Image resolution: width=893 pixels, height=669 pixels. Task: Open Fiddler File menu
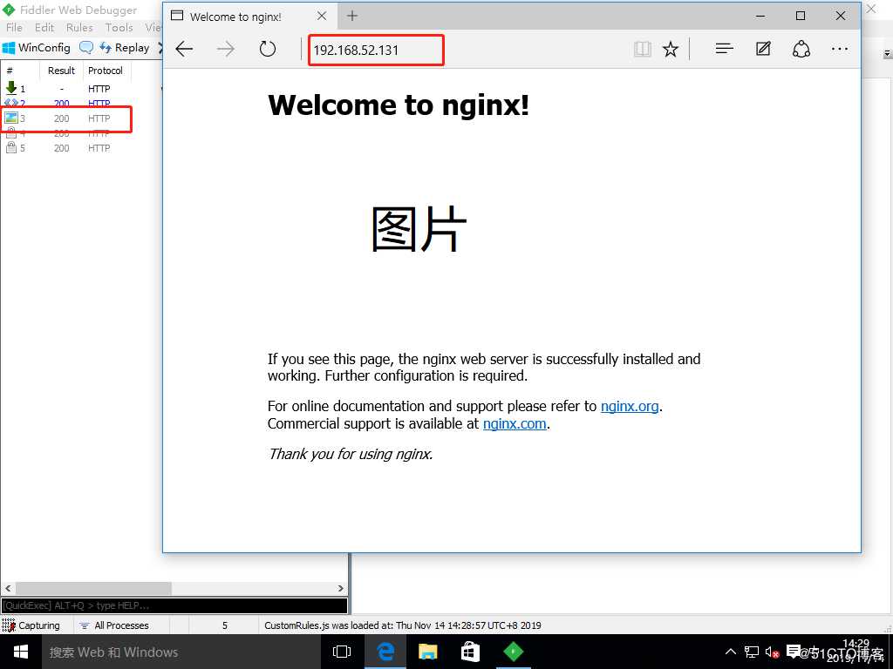[14, 27]
